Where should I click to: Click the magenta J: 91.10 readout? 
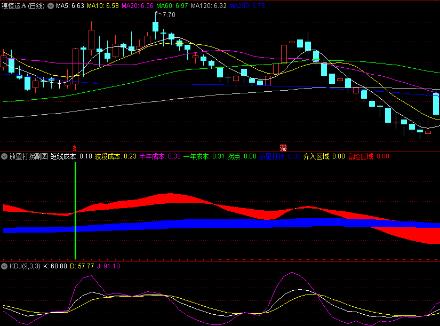[108, 266]
